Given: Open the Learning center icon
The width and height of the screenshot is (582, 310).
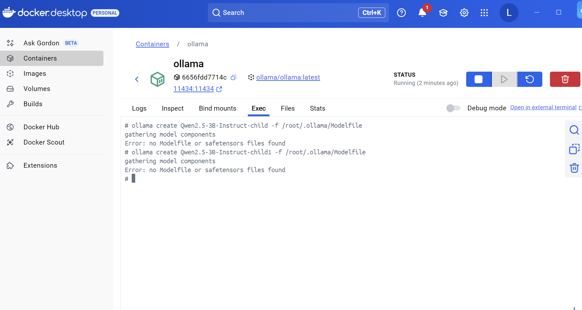Looking at the screenshot, I should click(x=443, y=13).
